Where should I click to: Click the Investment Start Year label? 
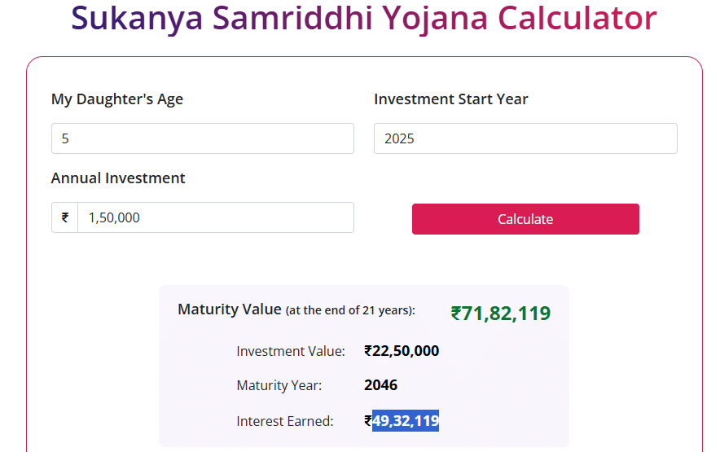click(x=450, y=99)
